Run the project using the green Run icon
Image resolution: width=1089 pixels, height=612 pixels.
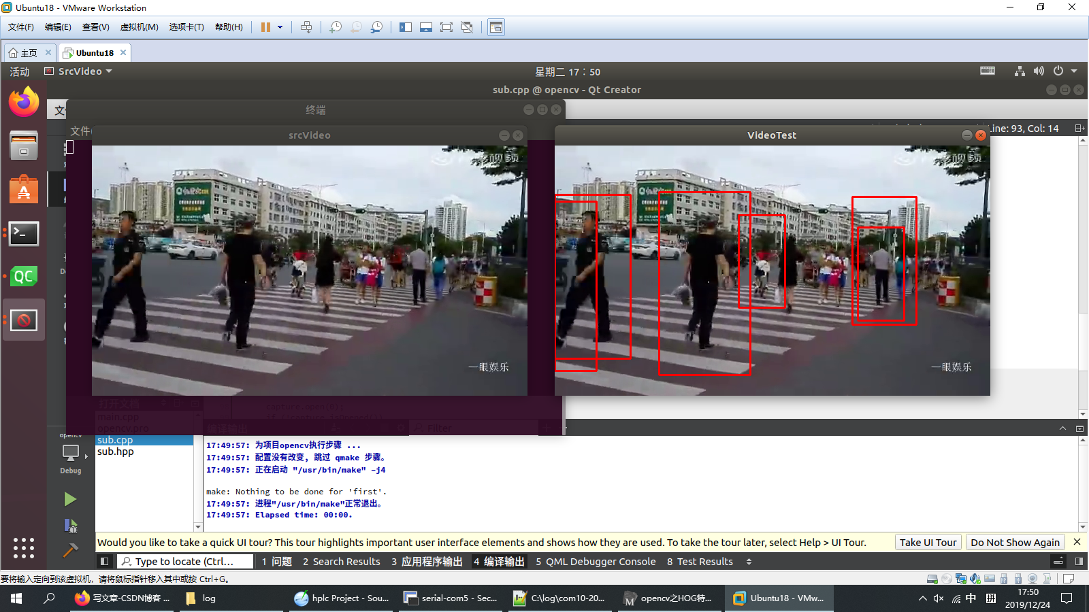(70, 498)
